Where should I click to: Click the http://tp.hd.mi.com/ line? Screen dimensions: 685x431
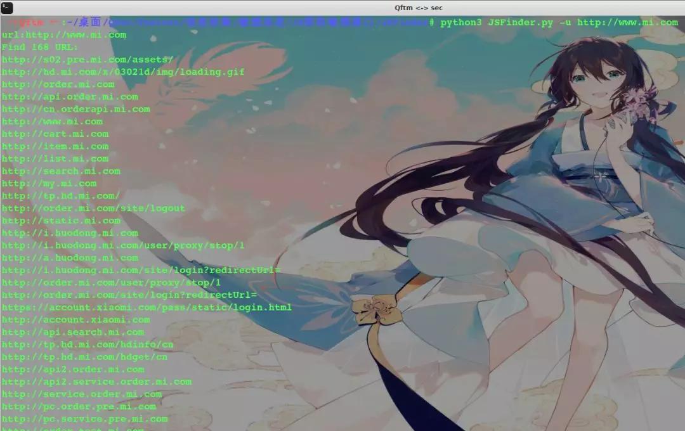[x=61, y=196]
